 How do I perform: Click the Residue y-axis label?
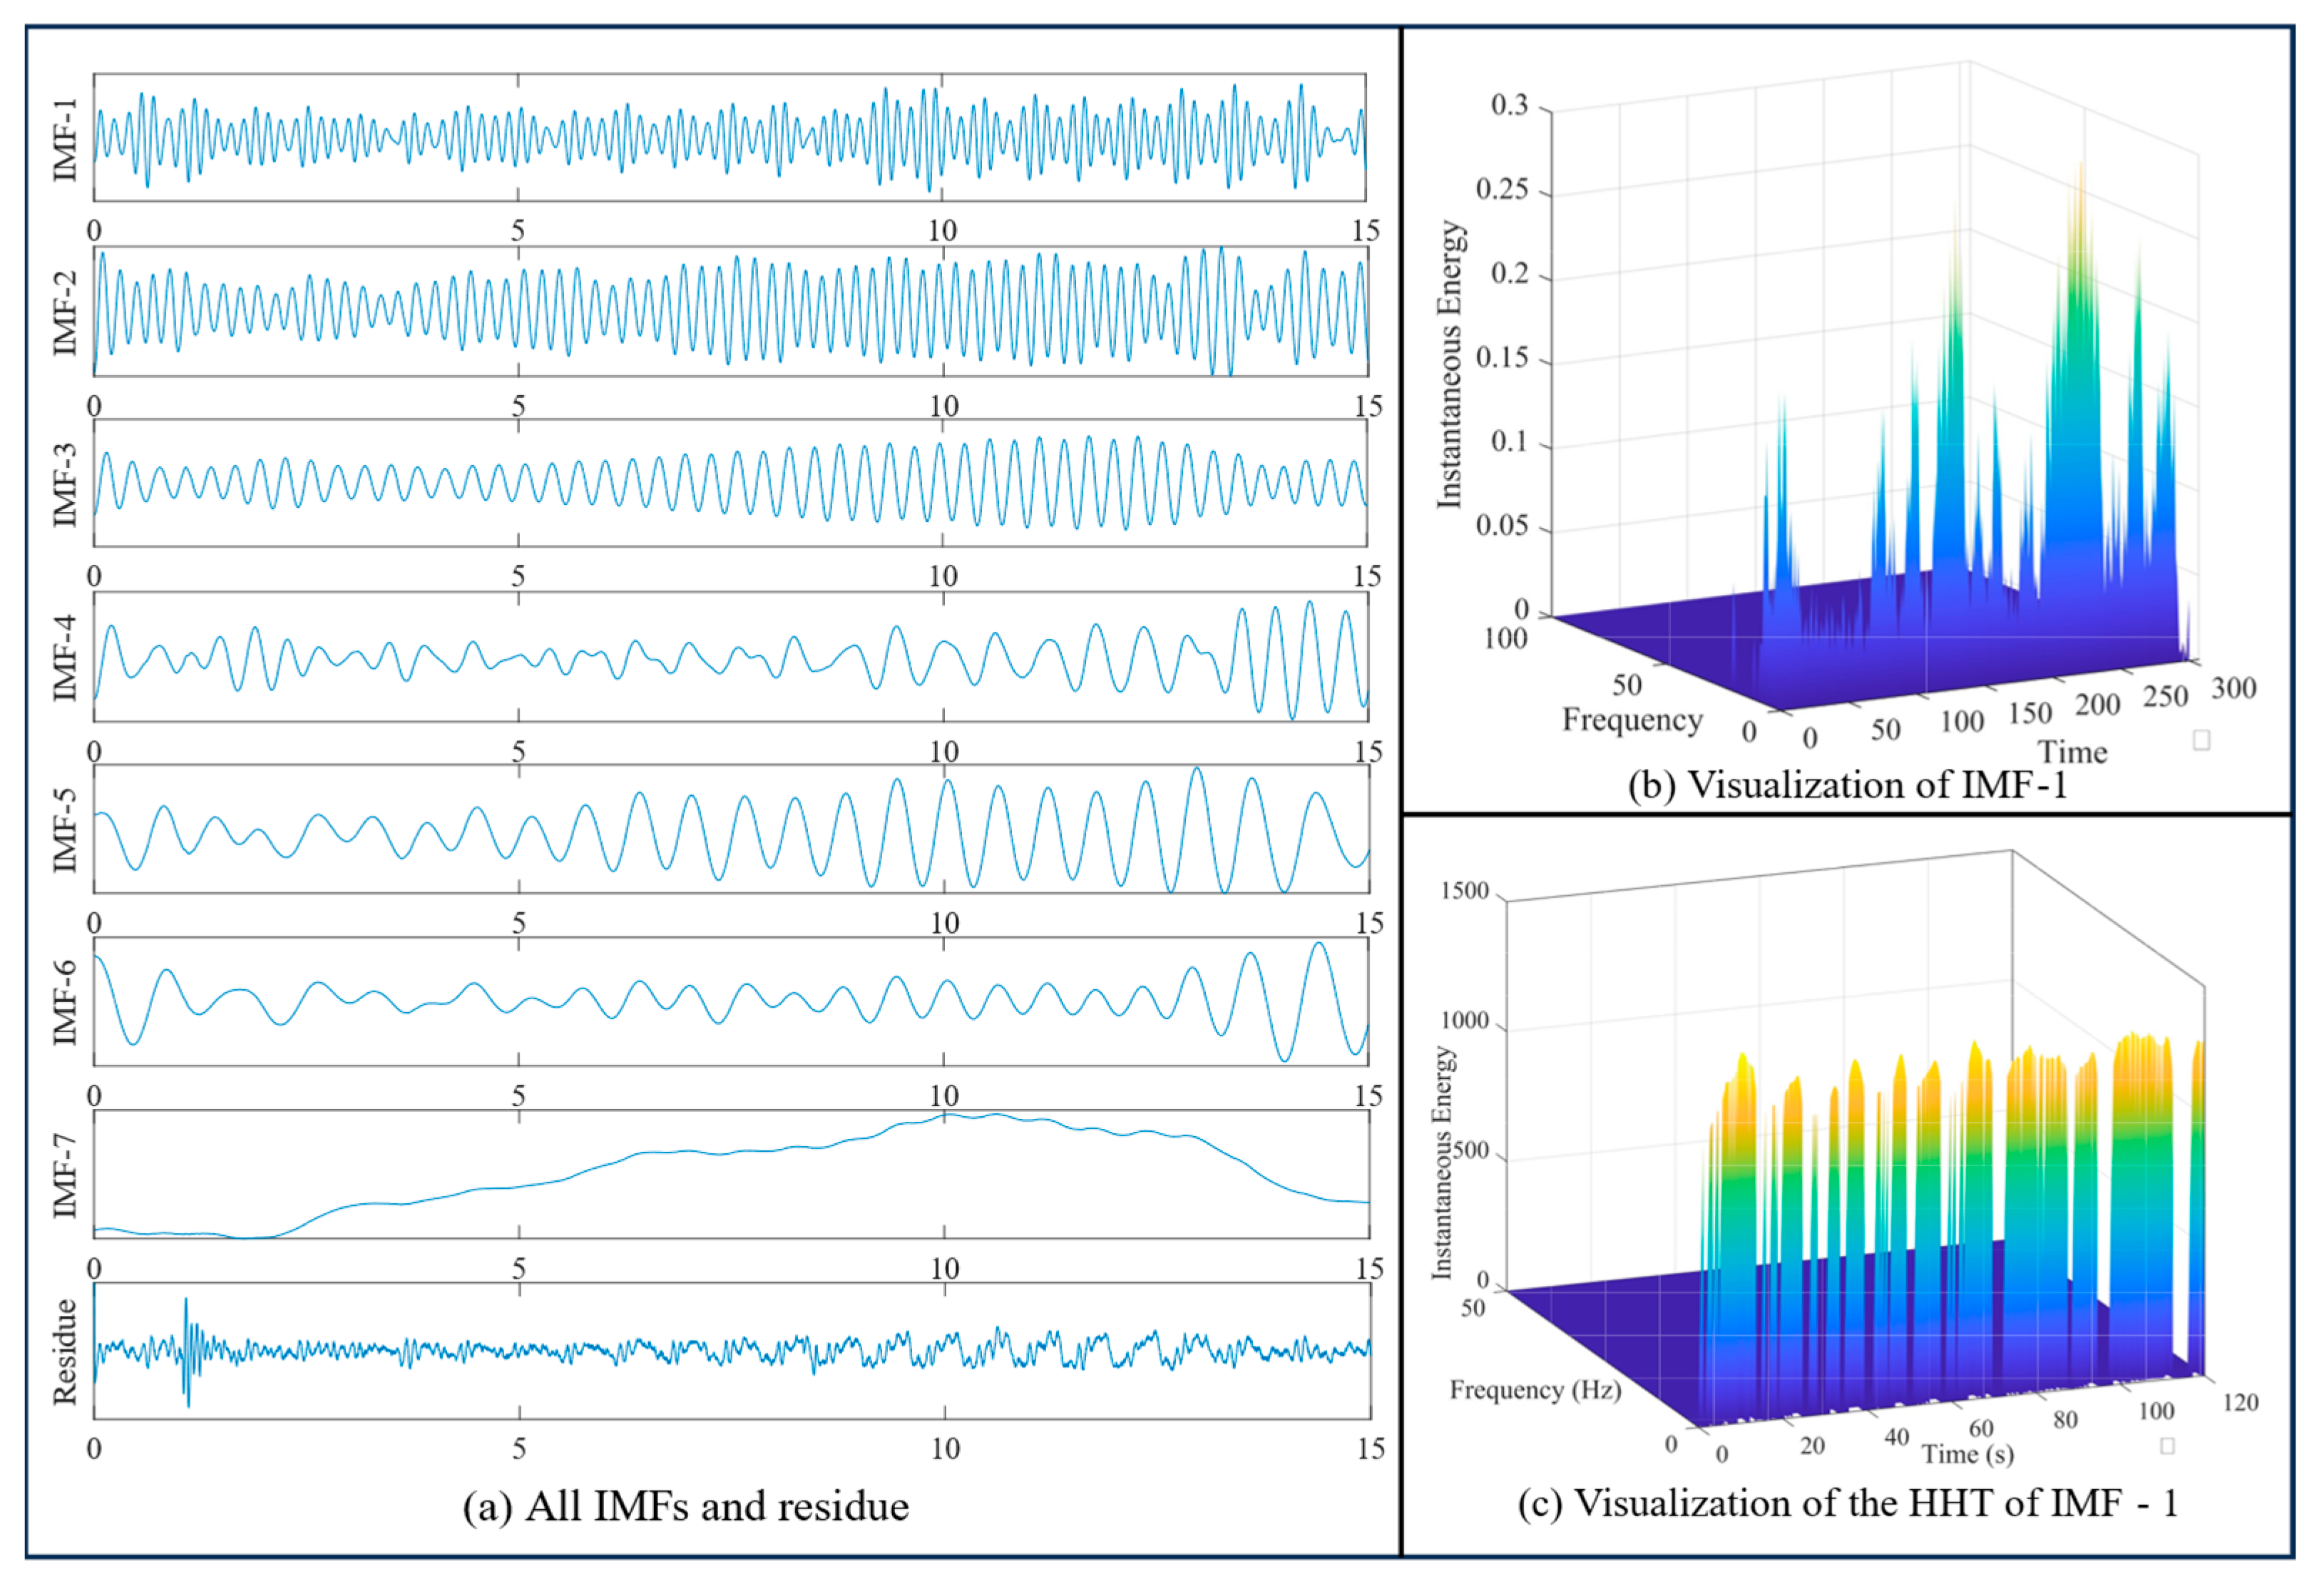click(x=64, y=1351)
